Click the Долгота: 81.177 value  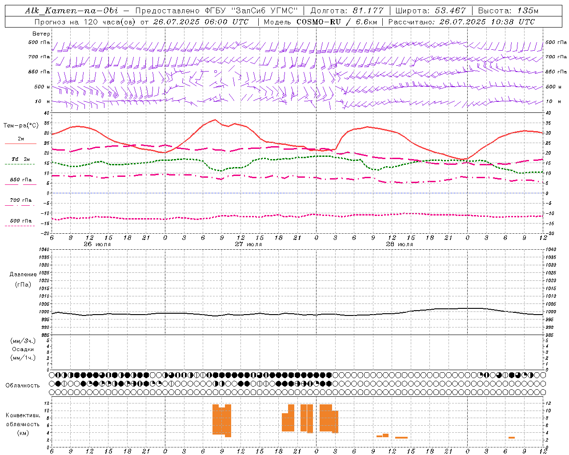[346, 11]
